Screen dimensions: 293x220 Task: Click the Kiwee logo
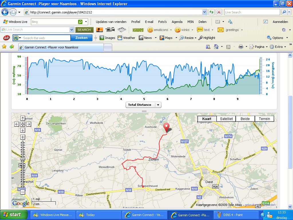(x=138, y=30)
